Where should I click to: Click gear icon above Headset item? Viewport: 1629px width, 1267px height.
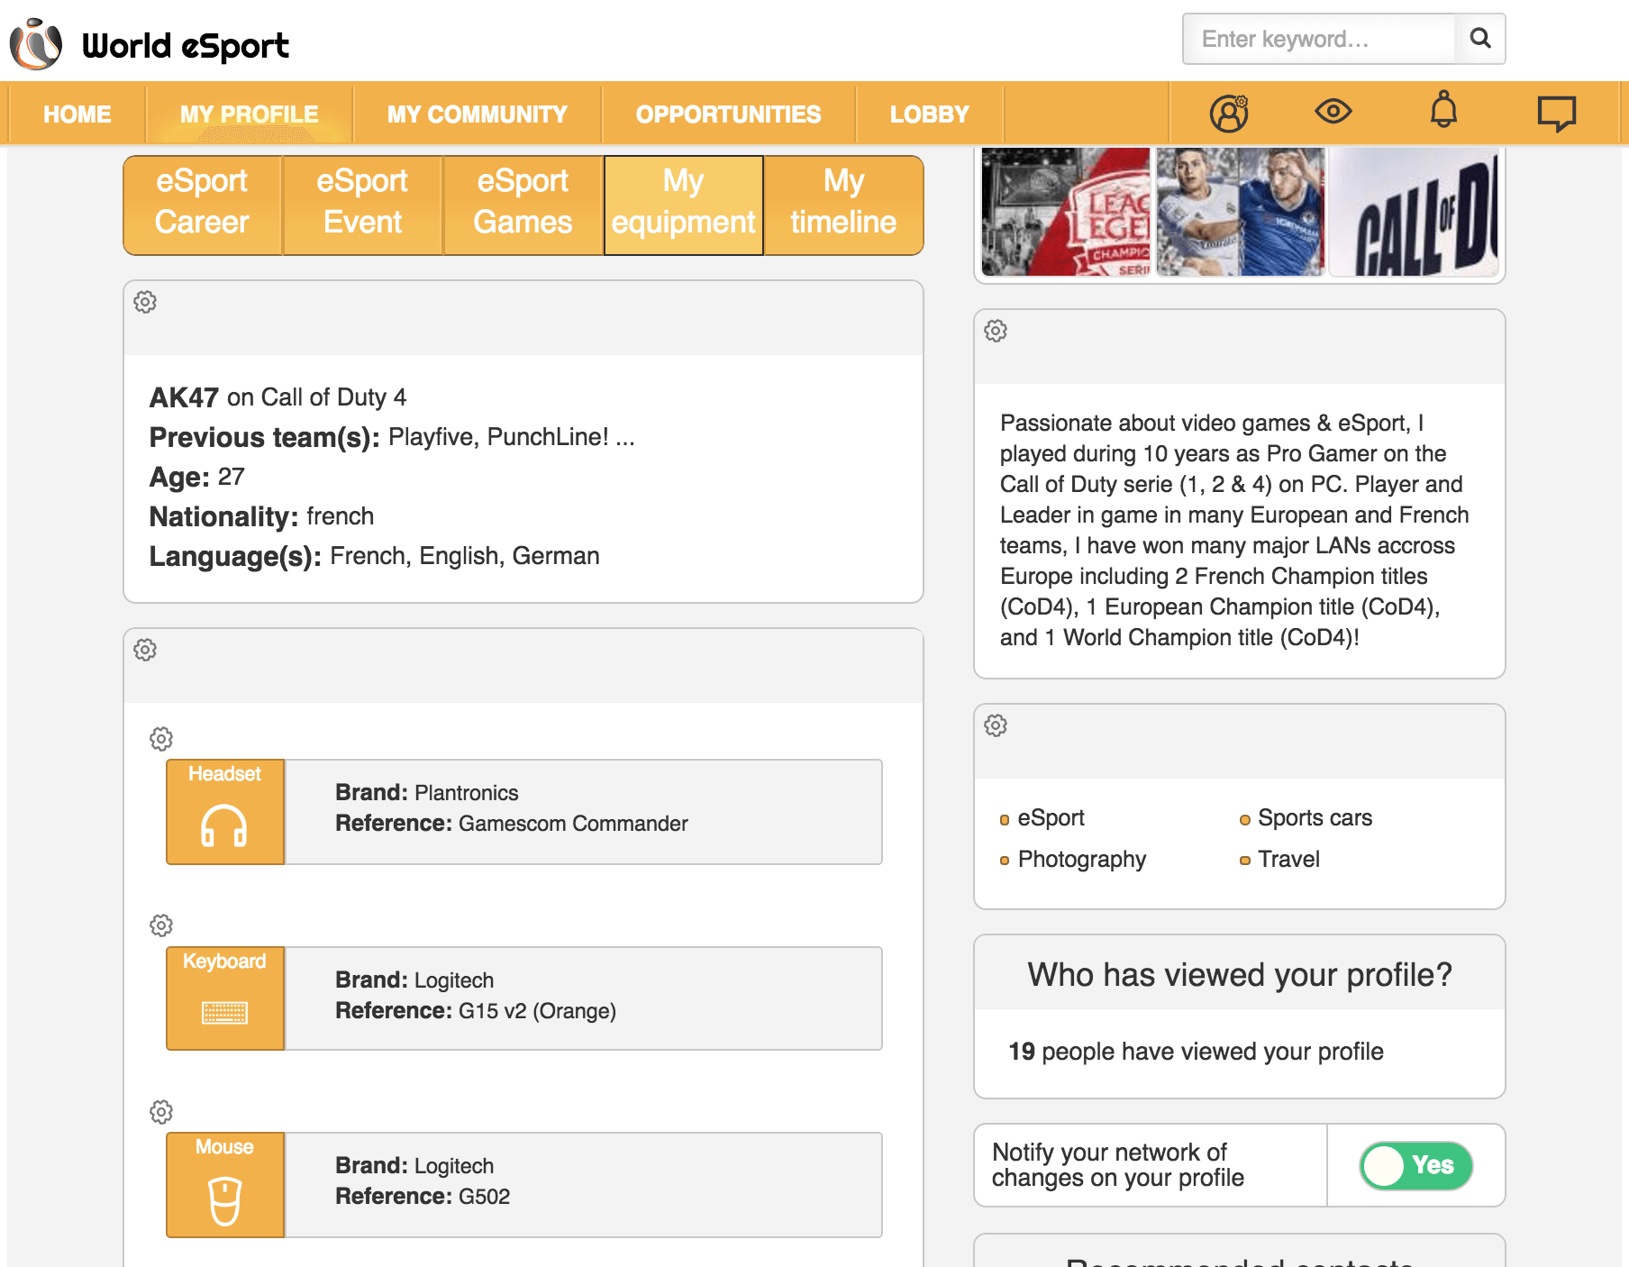pos(161,739)
